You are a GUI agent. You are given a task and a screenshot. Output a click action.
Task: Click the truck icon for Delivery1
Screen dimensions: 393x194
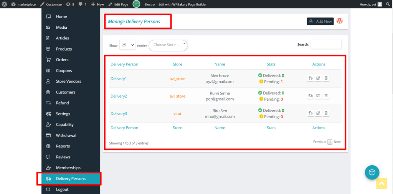coord(310,78)
